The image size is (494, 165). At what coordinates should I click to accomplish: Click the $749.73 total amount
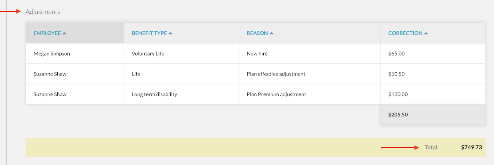point(471,147)
